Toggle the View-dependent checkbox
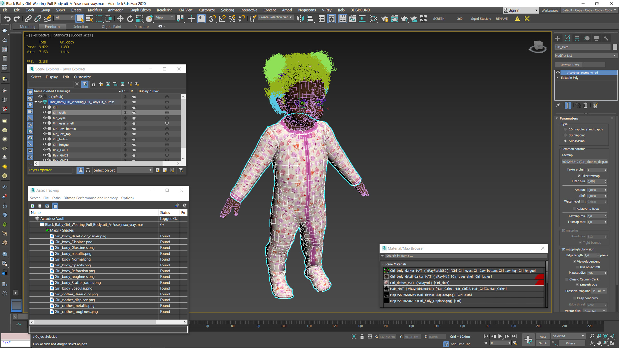Viewport: 619px width, 348px height. click(575, 262)
